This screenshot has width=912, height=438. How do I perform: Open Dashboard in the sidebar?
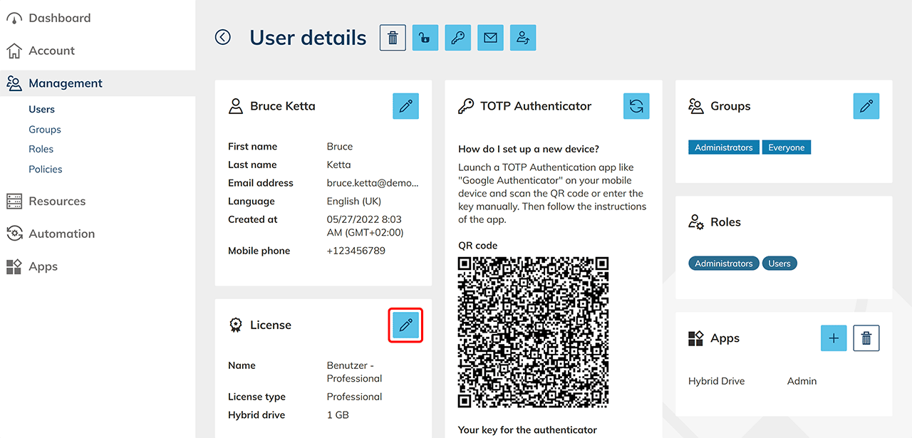59,18
